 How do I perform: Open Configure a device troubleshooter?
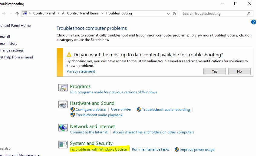(91, 110)
